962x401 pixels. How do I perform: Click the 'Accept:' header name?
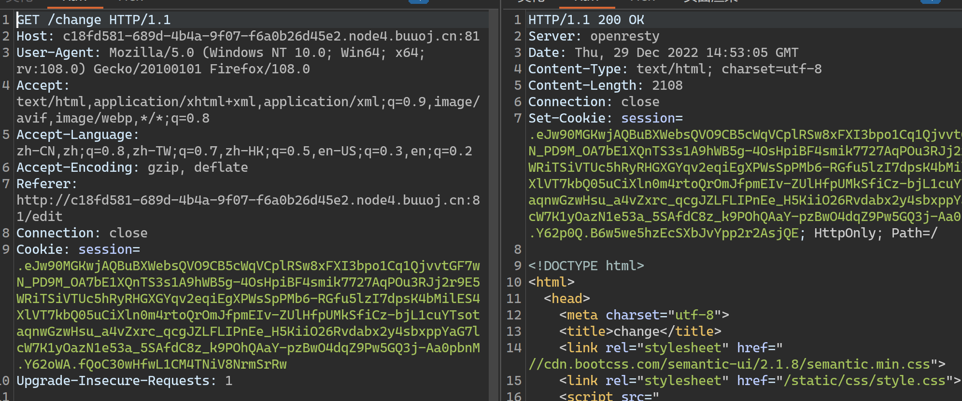[x=43, y=85]
